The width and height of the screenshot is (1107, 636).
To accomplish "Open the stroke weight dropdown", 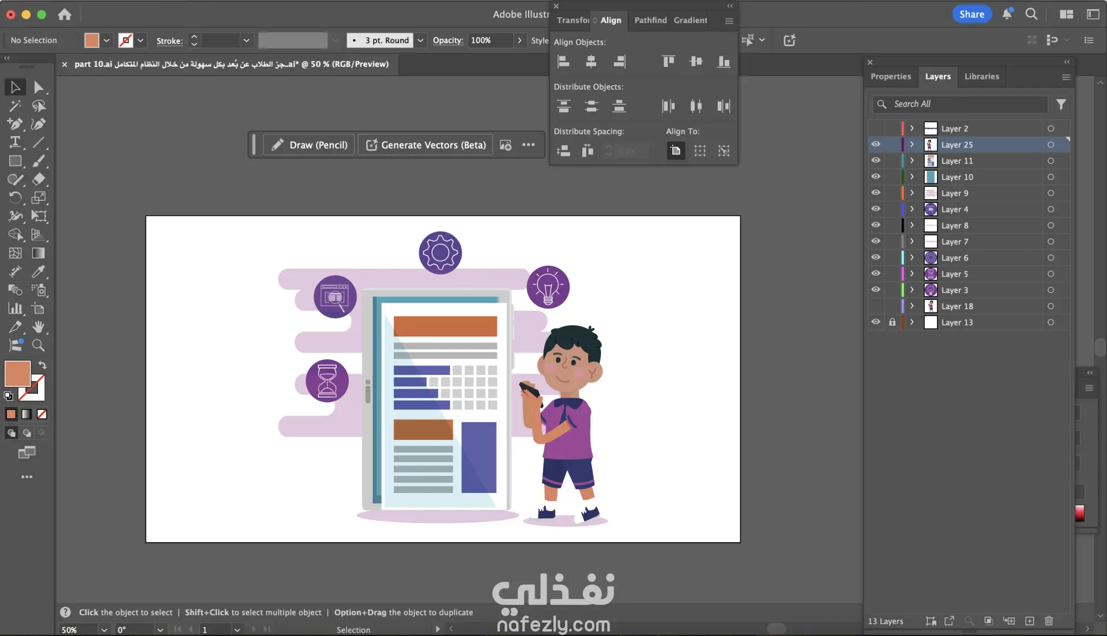I will (246, 40).
